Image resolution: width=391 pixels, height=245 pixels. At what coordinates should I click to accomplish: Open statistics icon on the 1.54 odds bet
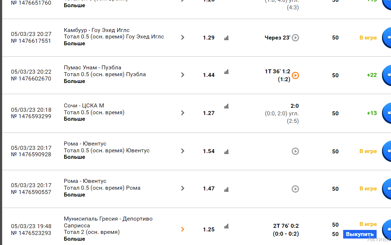(x=226, y=152)
